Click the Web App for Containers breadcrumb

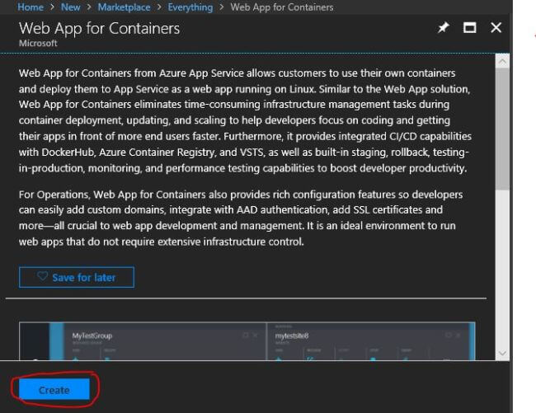[x=282, y=7]
